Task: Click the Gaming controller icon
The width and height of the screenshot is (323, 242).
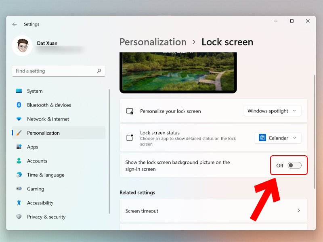Action: pyautogui.click(x=19, y=189)
